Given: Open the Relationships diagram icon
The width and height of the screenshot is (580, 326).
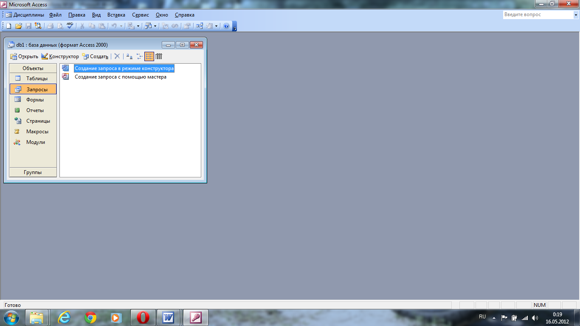Looking at the screenshot, I should 199,26.
